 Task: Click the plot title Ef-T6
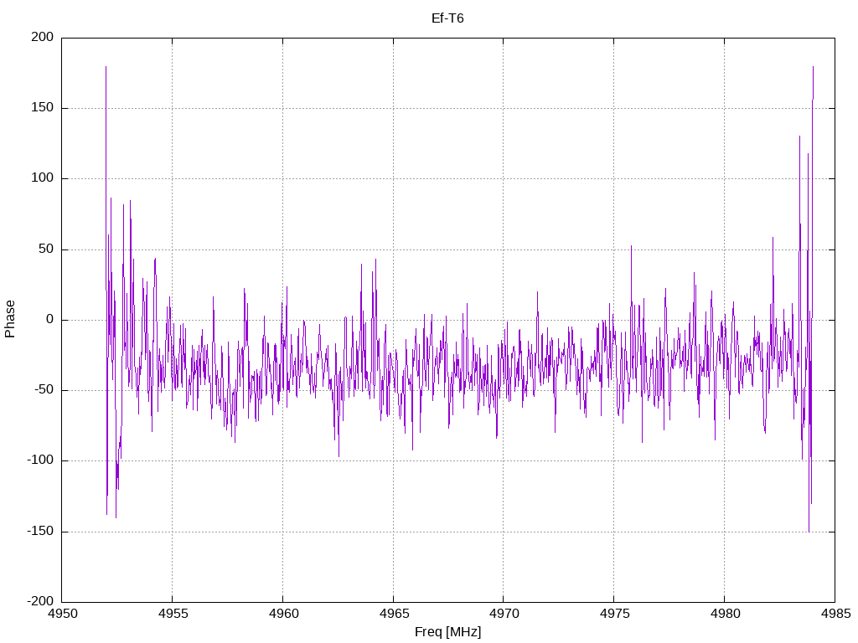pos(447,18)
